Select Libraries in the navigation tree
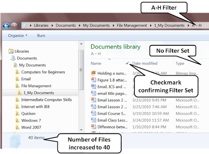The image size is (209, 154). click(x=22, y=51)
